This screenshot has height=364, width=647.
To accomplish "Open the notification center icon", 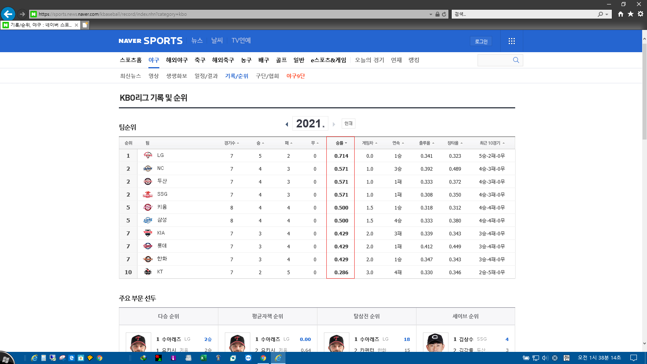I will tap(634, 358).
